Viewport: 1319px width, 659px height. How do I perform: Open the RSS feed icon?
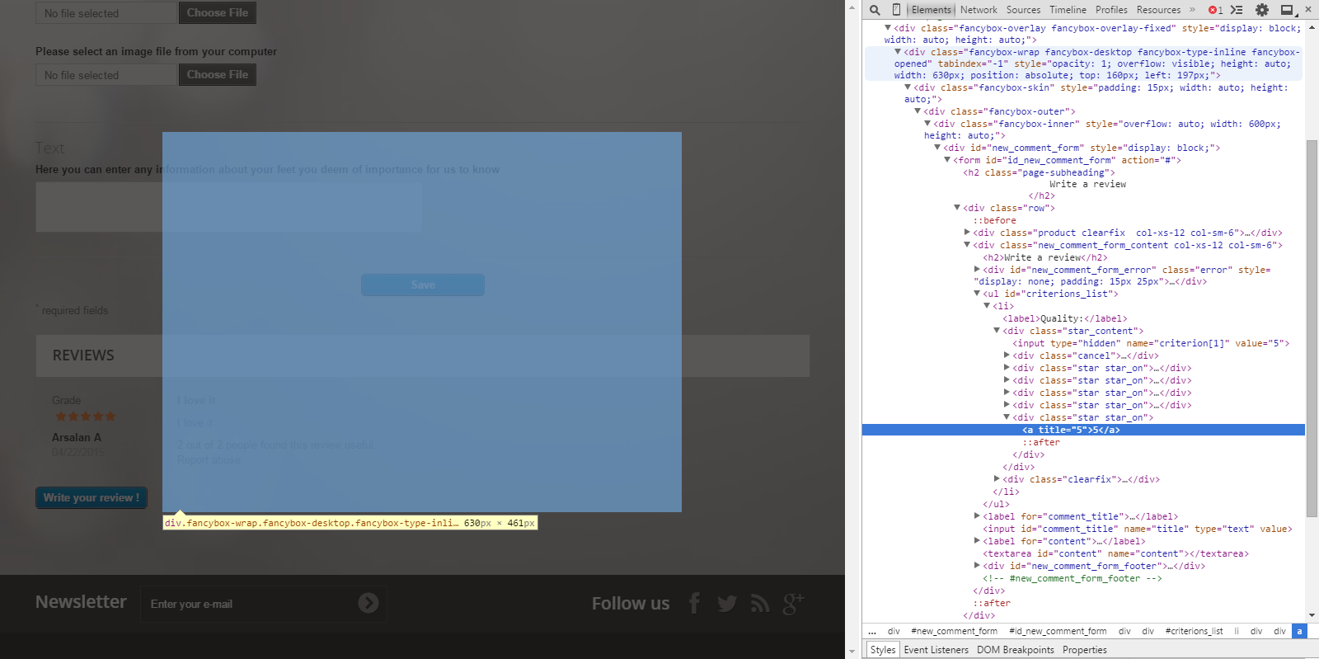[760, 605]
